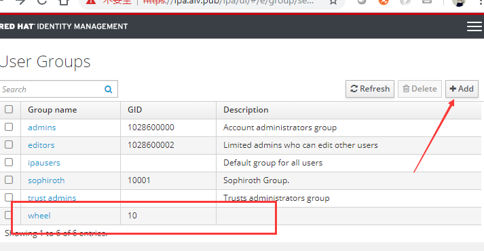Open the wheel group link
484x251 pixels.
pyautogui.click(x=39, y=216)
